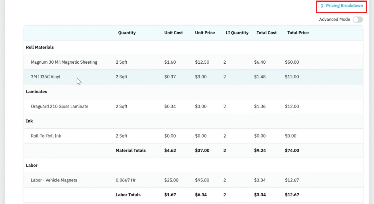Click the Unit Cost column header

[x=173, y=33]
